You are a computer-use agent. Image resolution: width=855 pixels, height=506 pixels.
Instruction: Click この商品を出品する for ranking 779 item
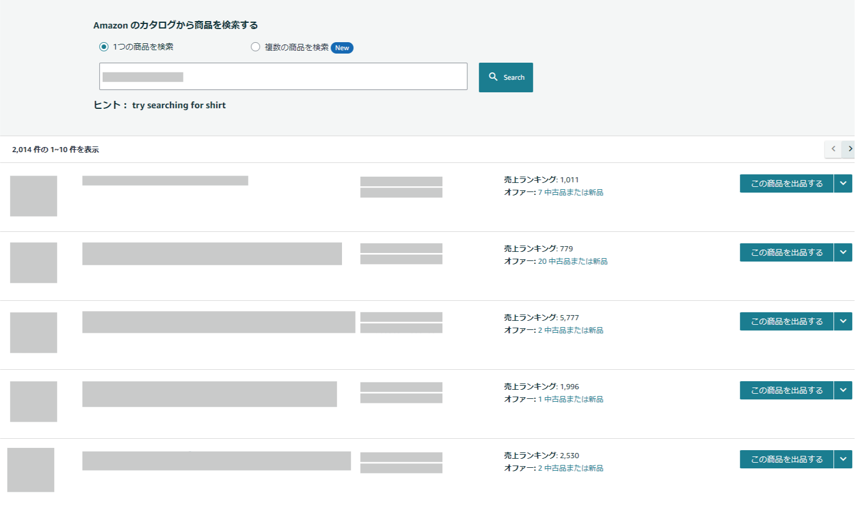pos(786,252)
